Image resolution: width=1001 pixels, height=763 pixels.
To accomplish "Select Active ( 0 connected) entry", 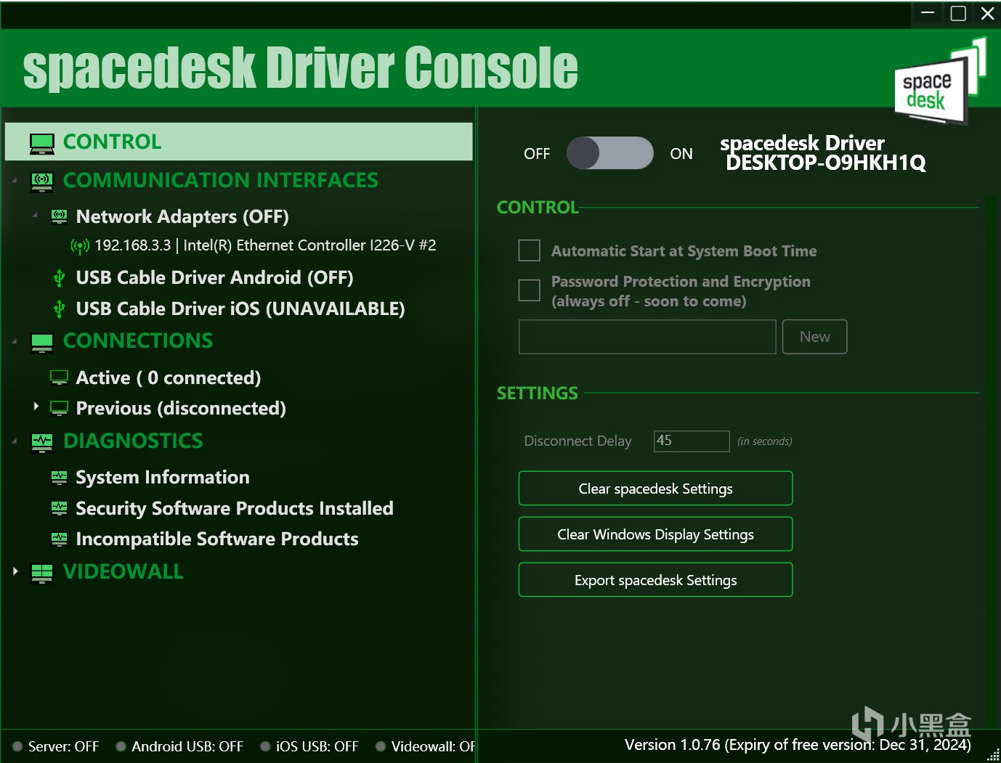I will pos(169,378).
